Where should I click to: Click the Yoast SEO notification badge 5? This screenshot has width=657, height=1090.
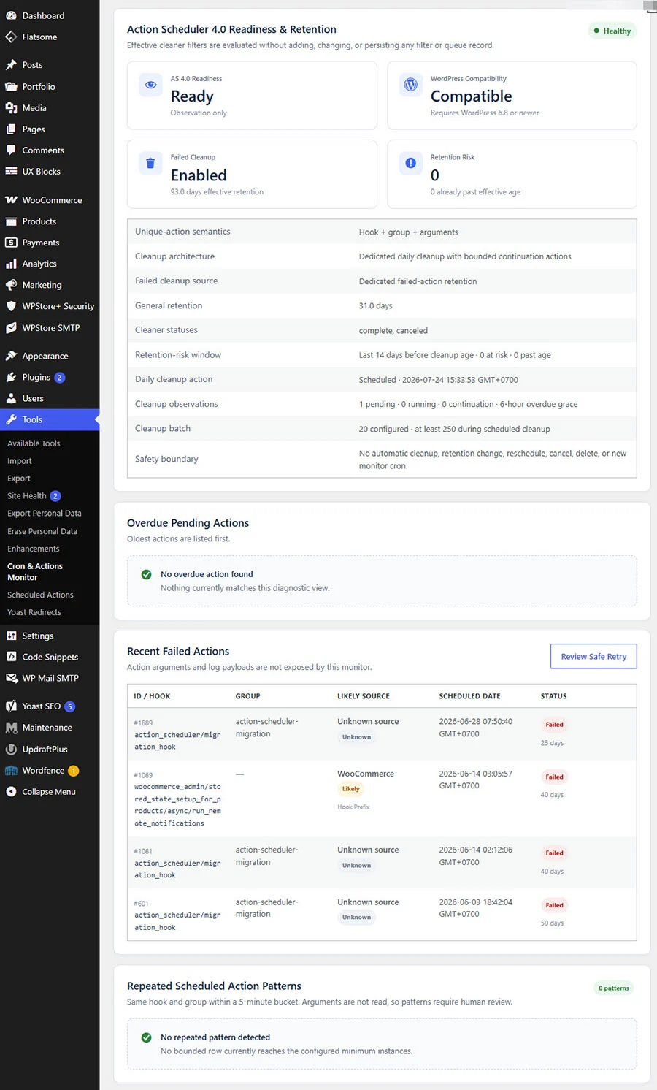coord(70,706)
